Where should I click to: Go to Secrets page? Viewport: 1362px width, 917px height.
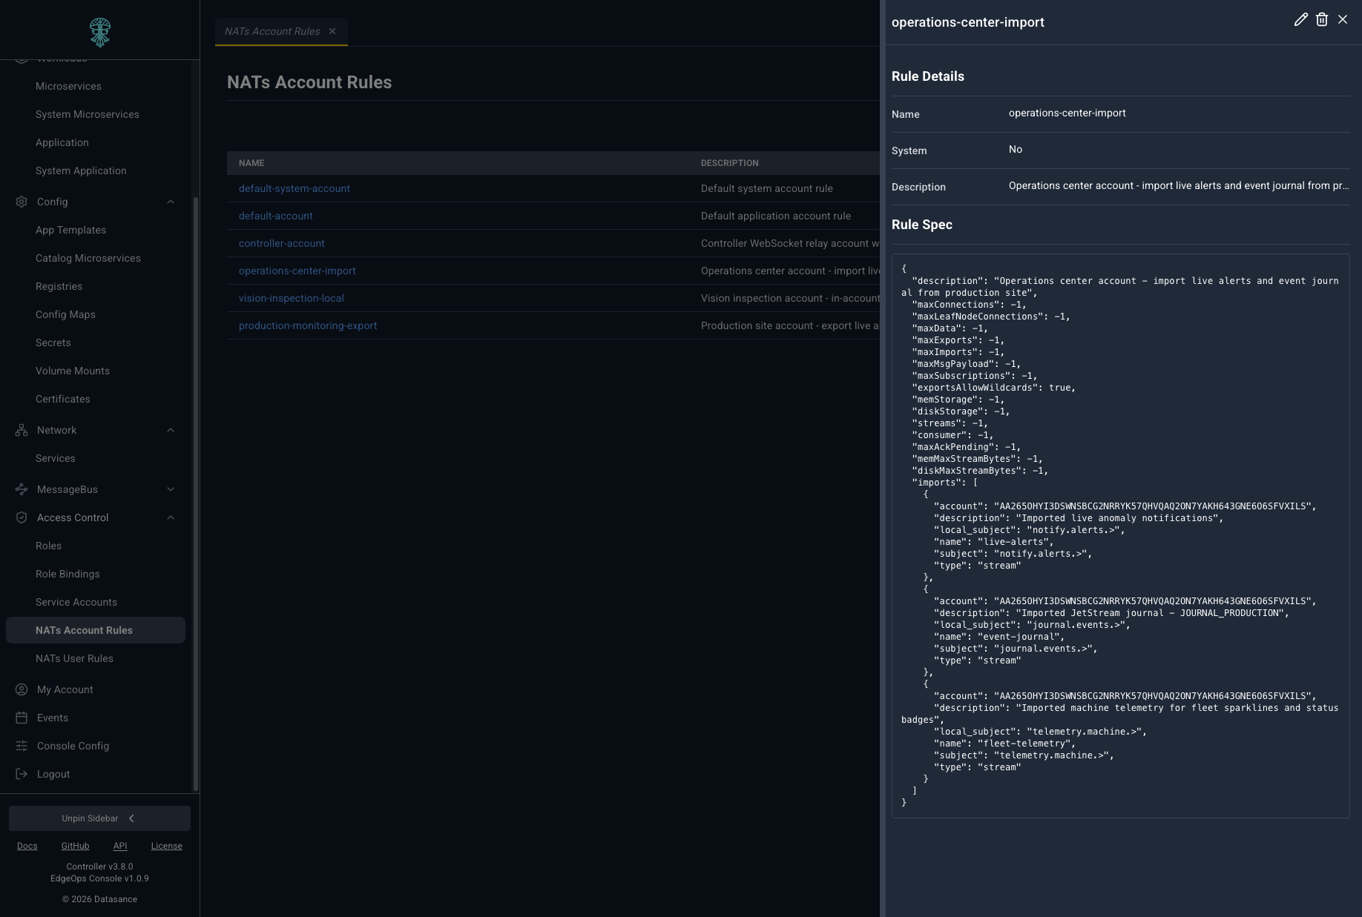(53, 342)
